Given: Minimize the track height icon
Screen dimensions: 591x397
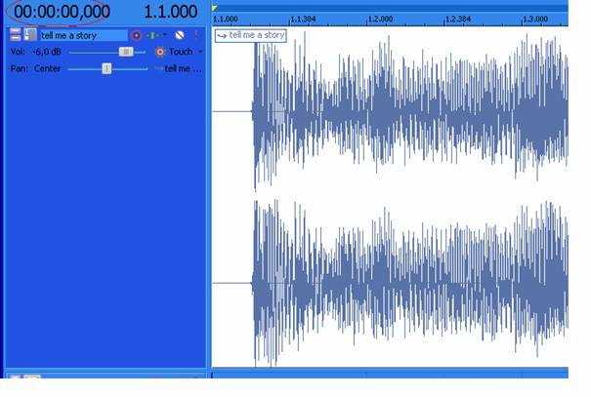Looking at the screenshot, I should (15, 35).
